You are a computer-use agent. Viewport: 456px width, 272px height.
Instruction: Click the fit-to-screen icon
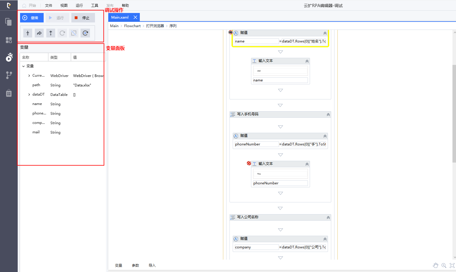pos(452,266)
